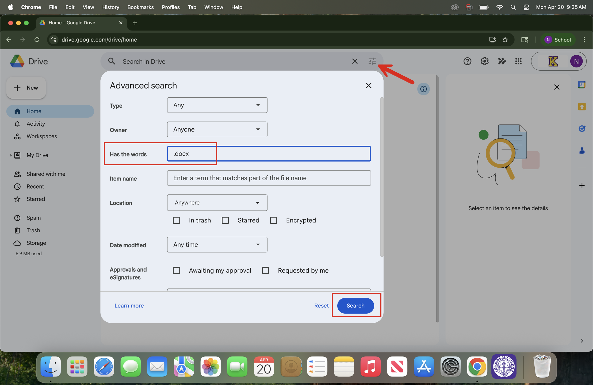Select Shared with me in sidebar
This screenshot has width=593, height=385.
point(46,174)
